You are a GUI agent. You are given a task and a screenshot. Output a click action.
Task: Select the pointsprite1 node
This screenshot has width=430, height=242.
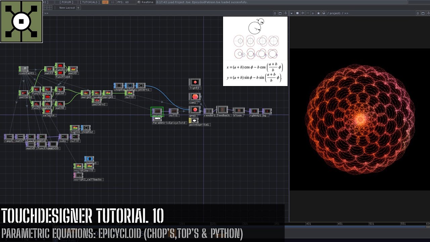[x=194, y=120]
